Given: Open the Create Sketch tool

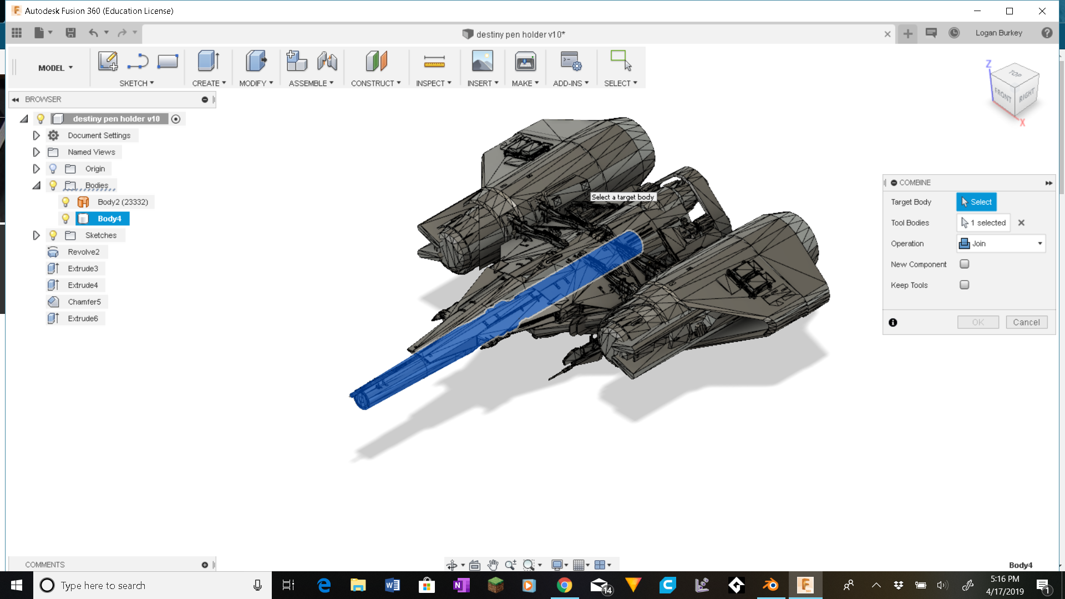Looking at the screenshot, I should [x=109, y=61].
